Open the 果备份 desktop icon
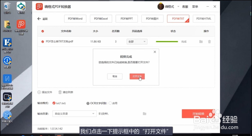The image size is (252, 136). point(7,62)
